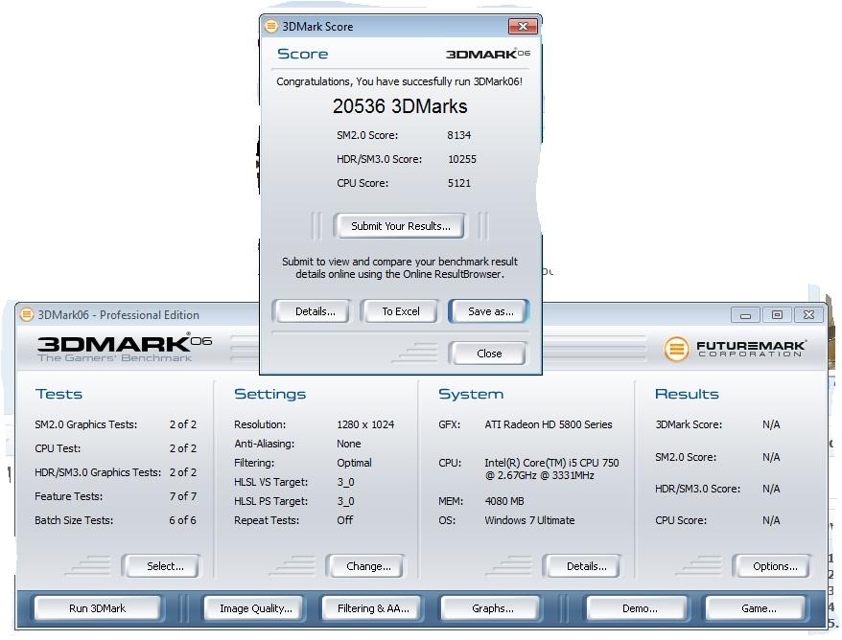Close the 3DMark06 Professional Edition window
This screenshot has height=640, width=842.
808,315
